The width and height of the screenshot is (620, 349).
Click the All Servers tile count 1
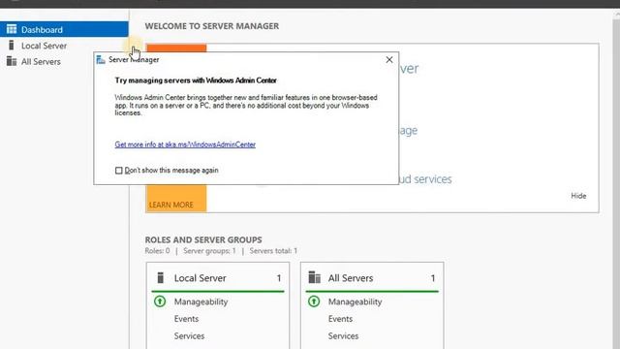433,278
